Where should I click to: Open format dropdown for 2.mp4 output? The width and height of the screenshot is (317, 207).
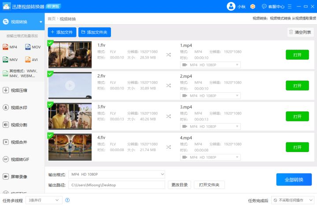coord(210,96)
